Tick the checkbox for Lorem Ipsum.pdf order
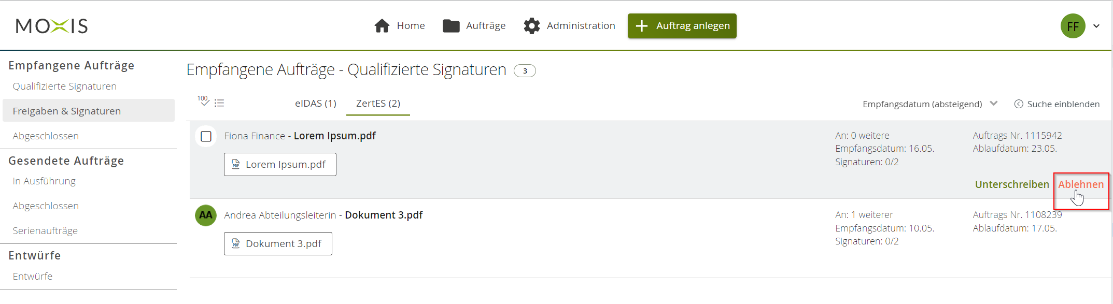The image size is (1113, 304). [206, 137]
